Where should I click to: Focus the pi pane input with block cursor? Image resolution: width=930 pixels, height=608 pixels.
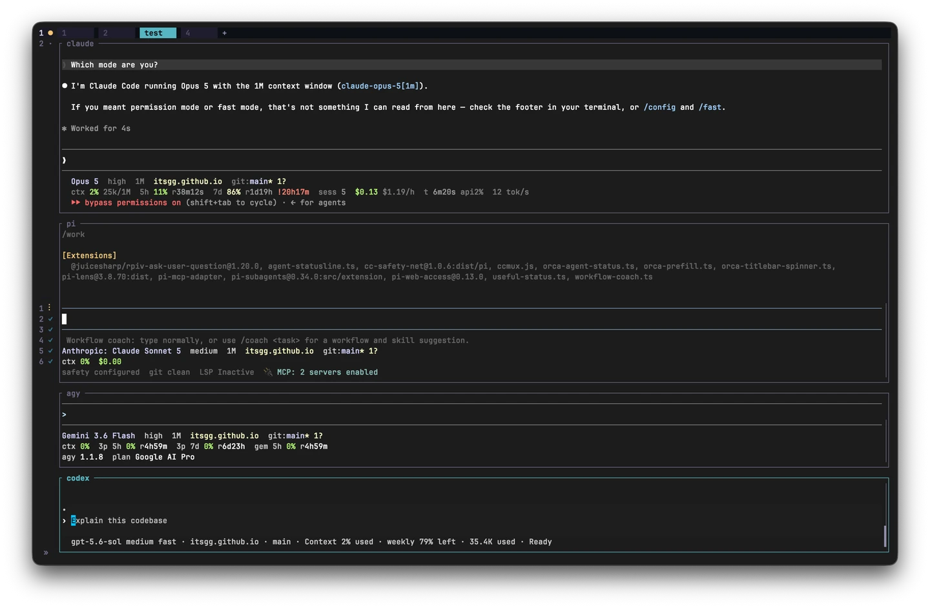(471, 319)
